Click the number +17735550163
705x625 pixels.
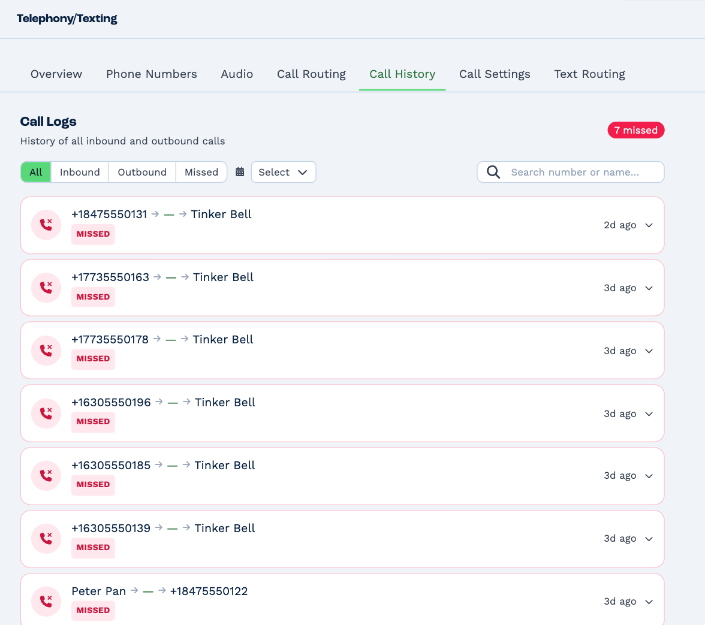tap(110, 277)
